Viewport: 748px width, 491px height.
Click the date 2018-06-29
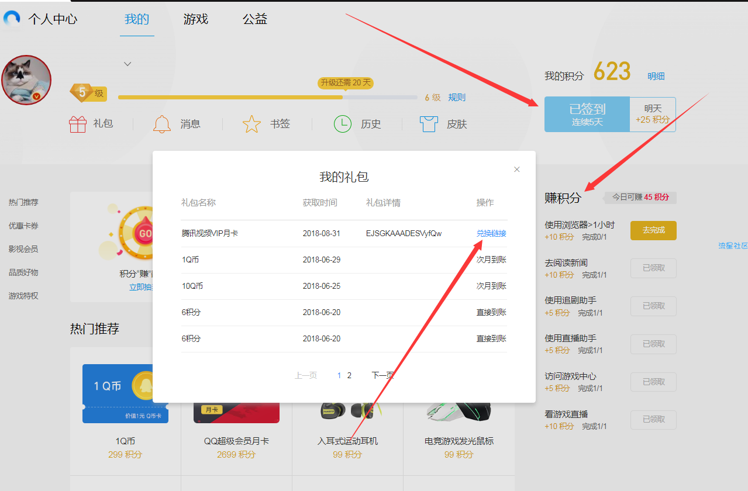(321, 260)
